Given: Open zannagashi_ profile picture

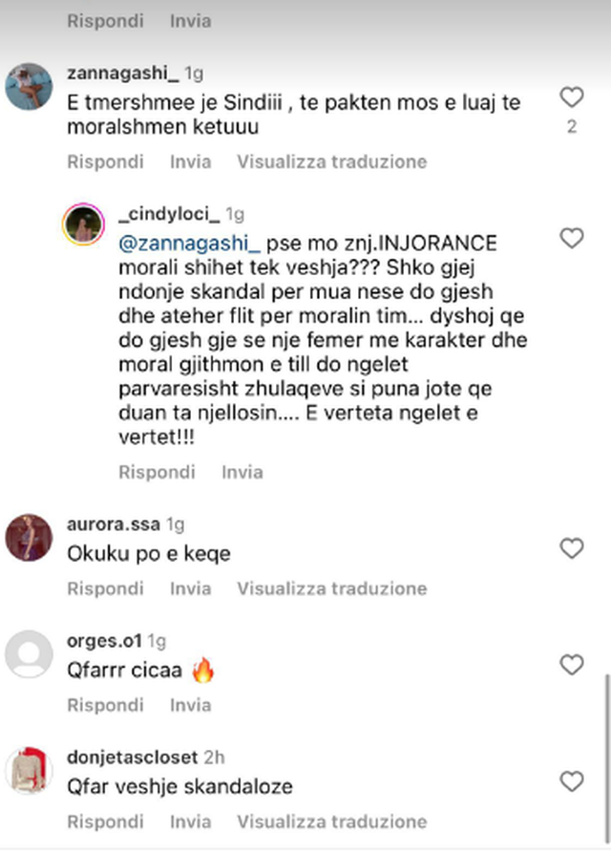Looking at the screenshot, I should point(29,88).
